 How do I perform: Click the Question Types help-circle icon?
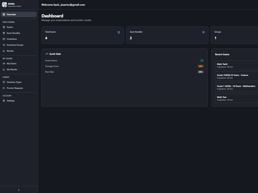pos(4,82)
